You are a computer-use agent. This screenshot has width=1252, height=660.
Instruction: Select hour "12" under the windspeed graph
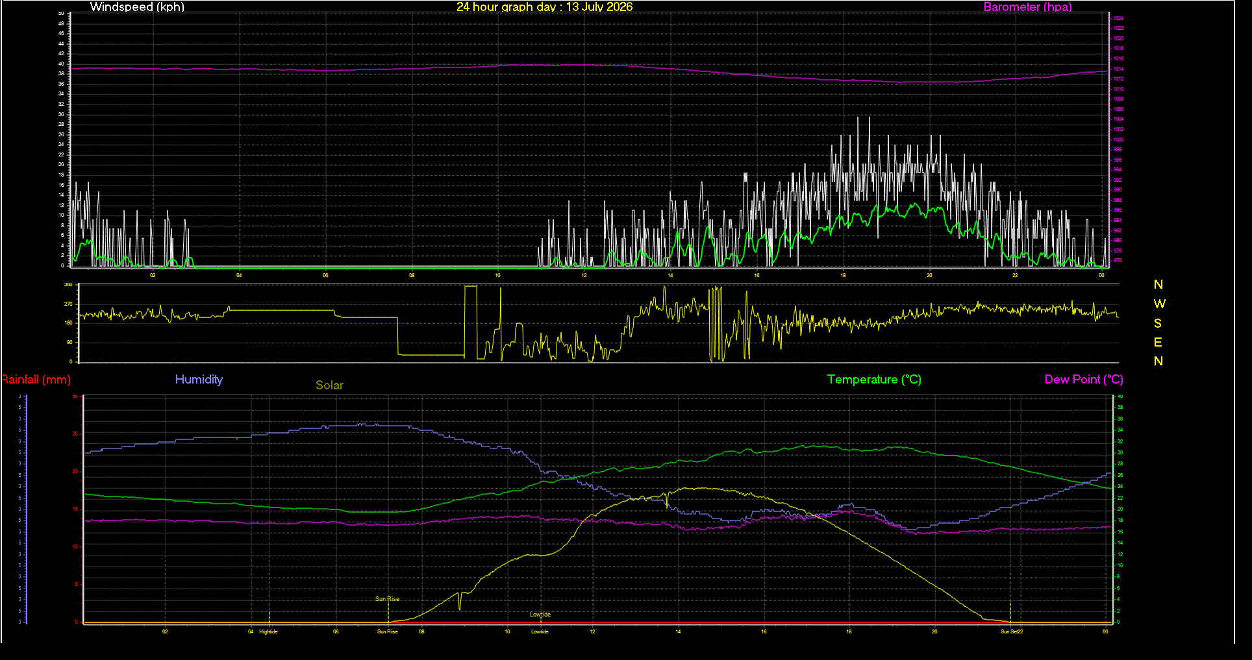(x=584, y=275)
